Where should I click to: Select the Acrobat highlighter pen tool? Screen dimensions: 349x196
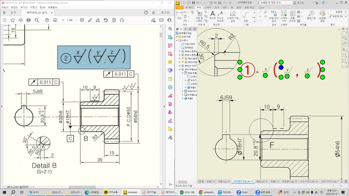[x=90, y=20]
